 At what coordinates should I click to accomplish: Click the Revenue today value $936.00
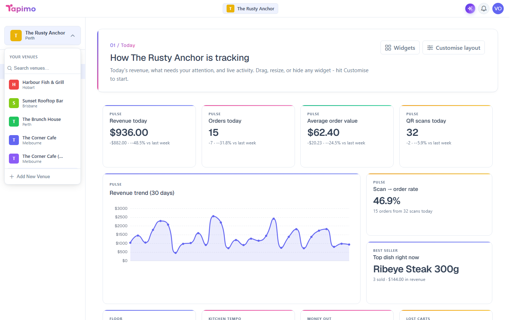tap(129, 133)
